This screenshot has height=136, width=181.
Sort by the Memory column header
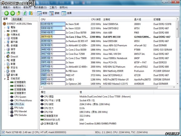[164, 19]
